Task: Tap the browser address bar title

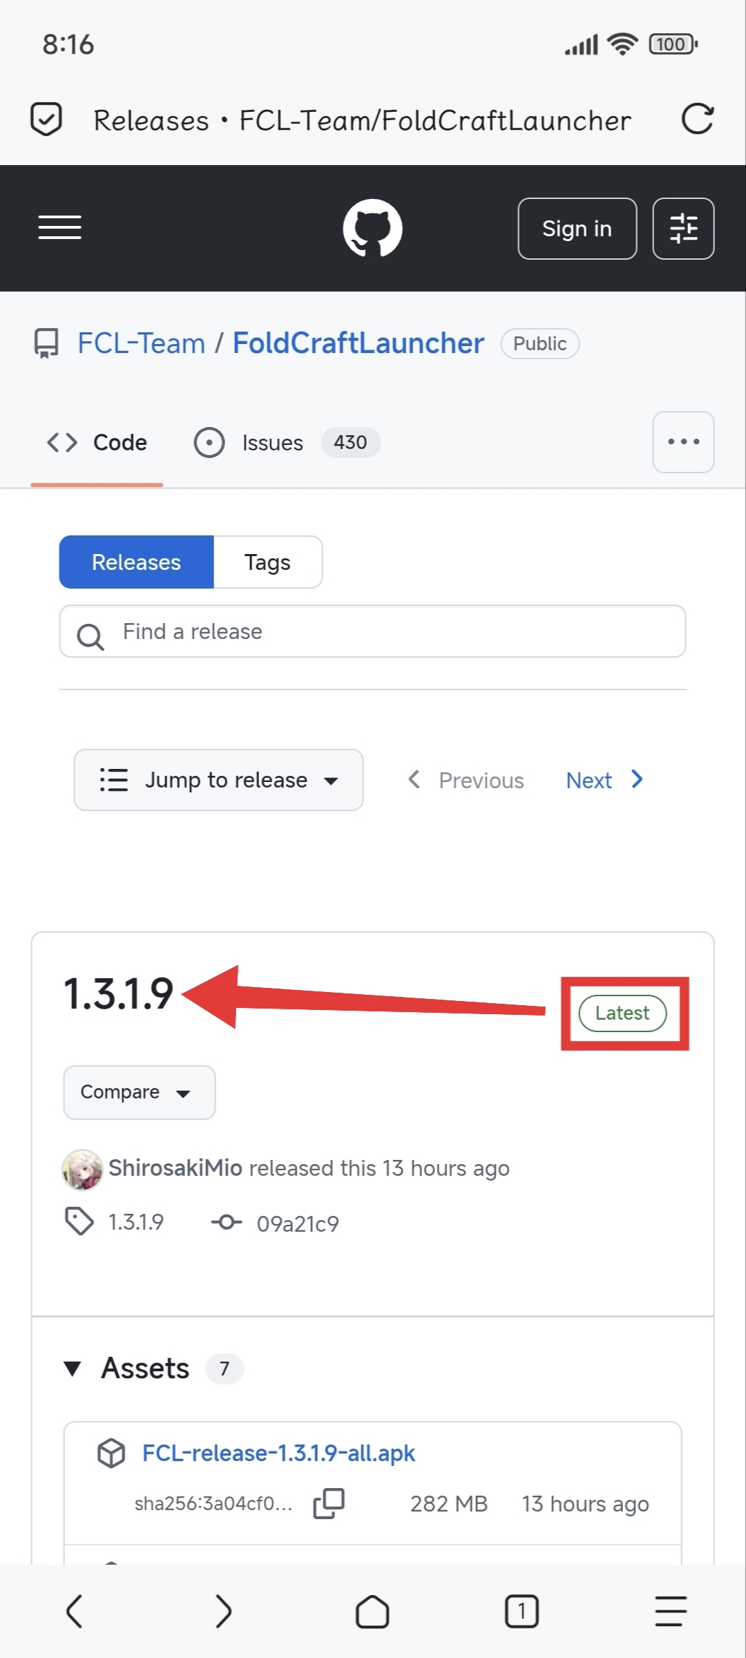Action: 363,120
